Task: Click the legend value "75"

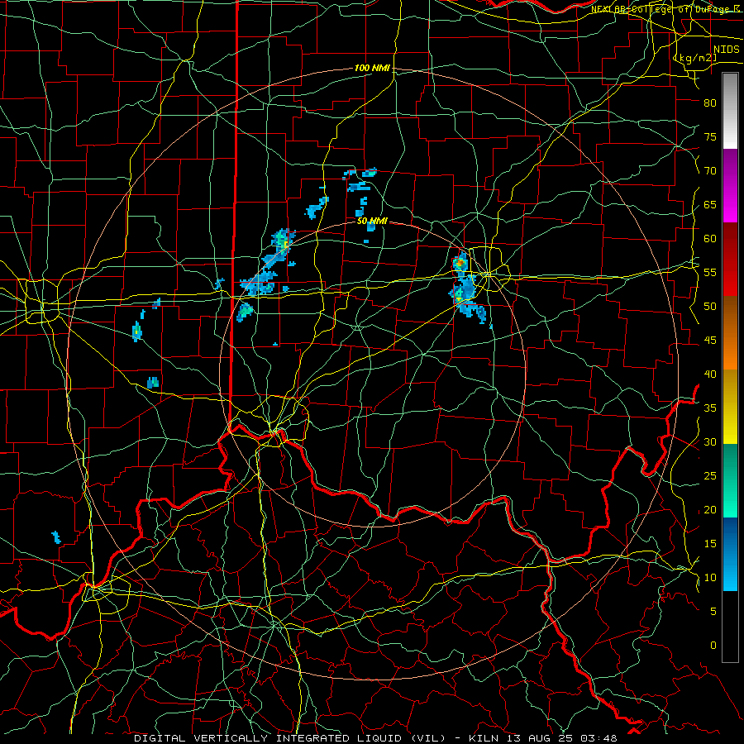Action: tap(710, 137)
